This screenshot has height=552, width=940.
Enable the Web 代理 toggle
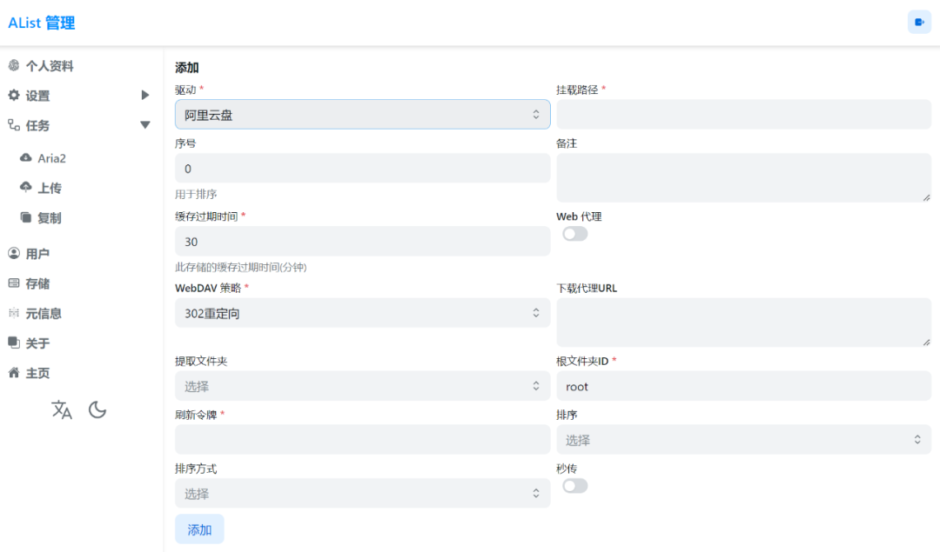tap(575, 234)
